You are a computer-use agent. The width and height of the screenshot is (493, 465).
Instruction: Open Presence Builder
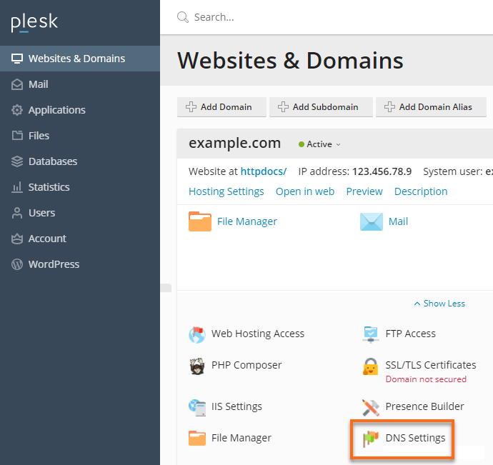(425, 406)
